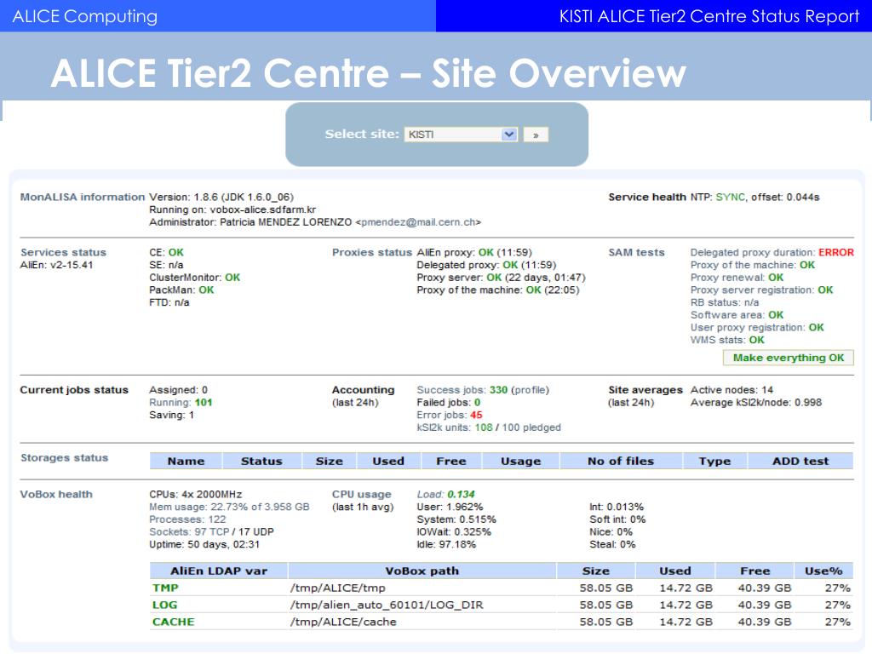Click the Type column header in storages table
This screenshot has width=872, height=654.
(714, 461)
